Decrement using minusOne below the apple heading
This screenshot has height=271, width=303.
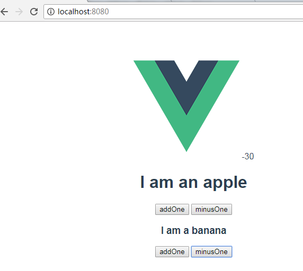(x=211, y=209)
